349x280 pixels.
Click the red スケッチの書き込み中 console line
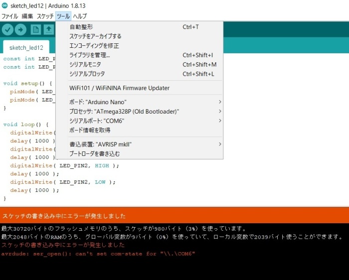tap(63, 245)
